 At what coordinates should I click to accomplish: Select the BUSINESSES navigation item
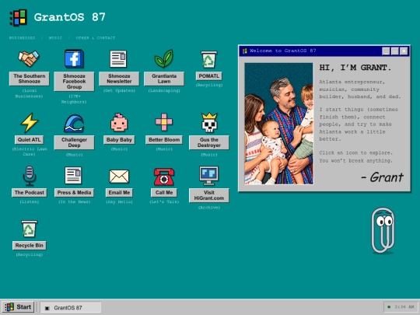click(23, 38)
